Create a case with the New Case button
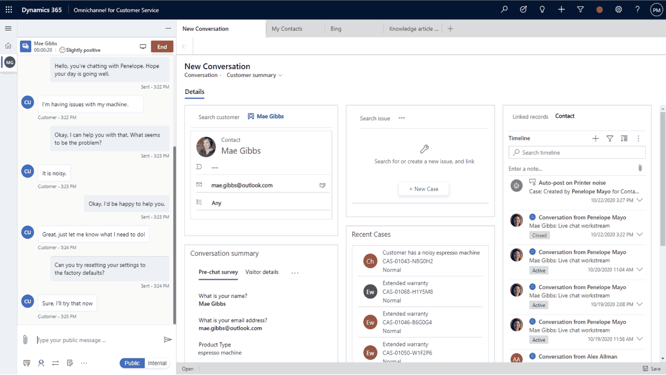 click(x=423, y=189)
